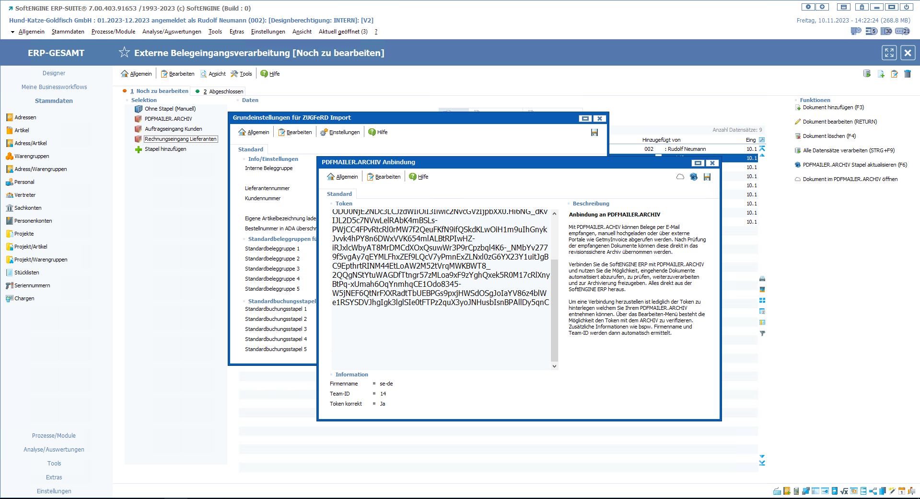
Task: Open the calculator icon in bottom status bar
Action: [796, 491]
